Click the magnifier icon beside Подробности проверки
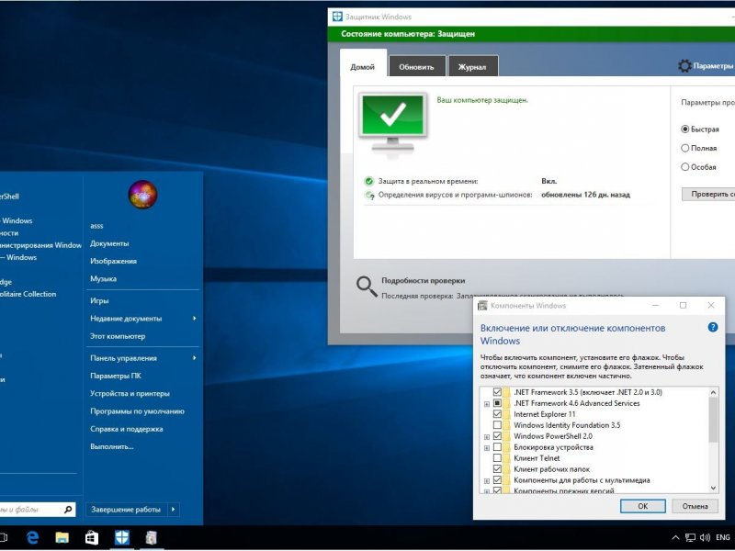 367,287
